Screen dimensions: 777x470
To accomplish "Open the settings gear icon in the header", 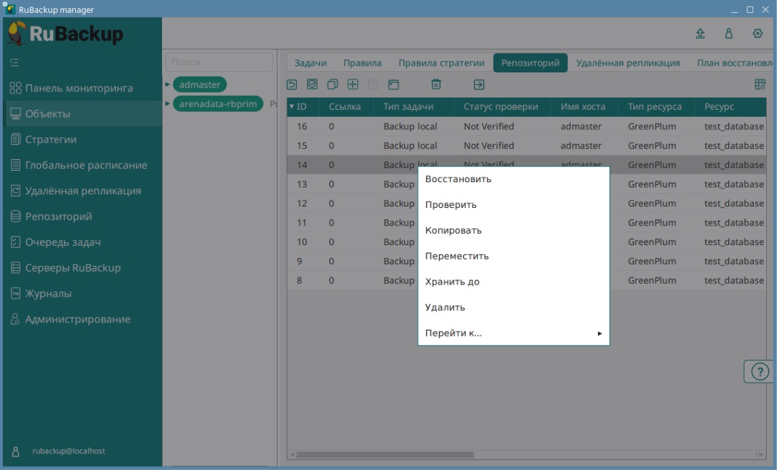I will coord(758,34).
